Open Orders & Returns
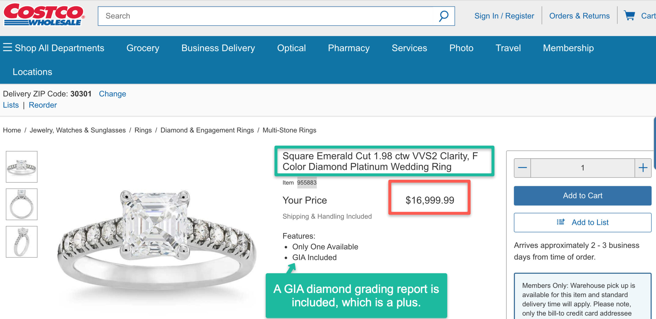The image size is (656, 319). (579, 16)
